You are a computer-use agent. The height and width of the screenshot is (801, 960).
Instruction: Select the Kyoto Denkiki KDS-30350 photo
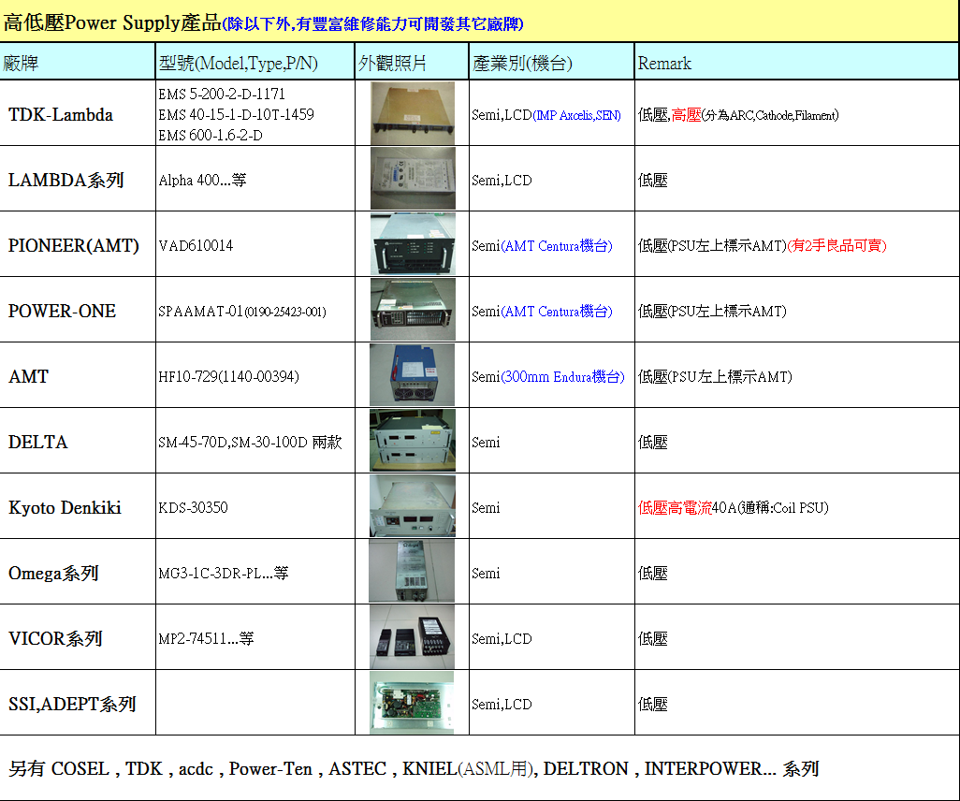(412, 506)
